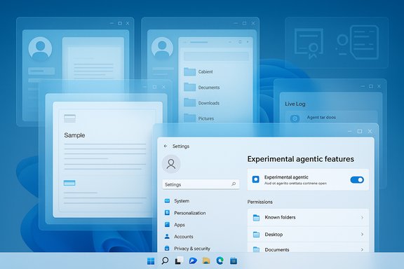The image size is (404, 269).
Task: Click the Live Log title text
Action: (295, 104)
